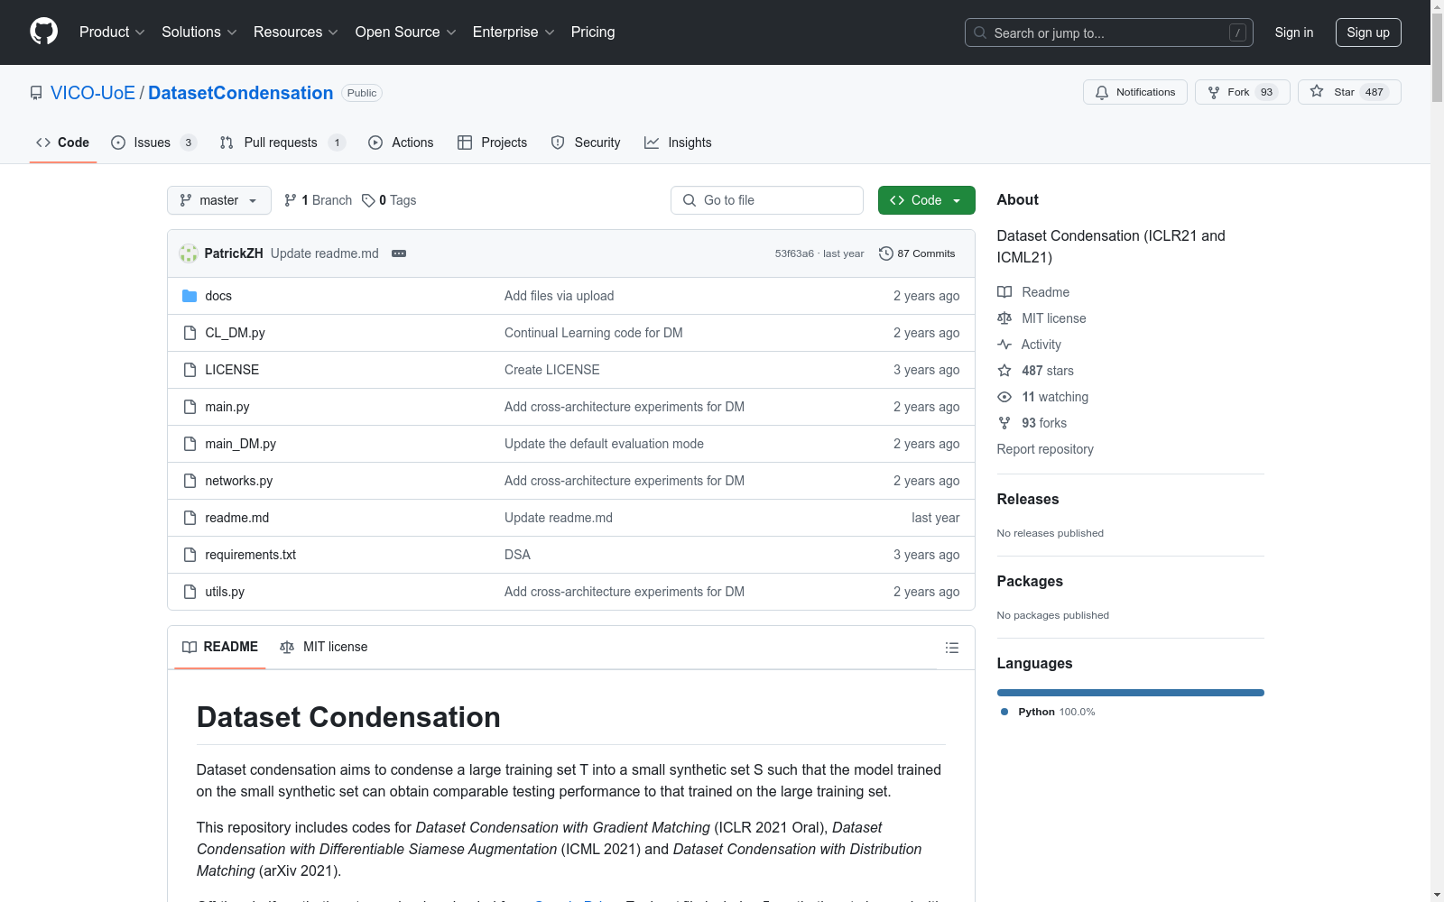Click the Sign up button

pos(1368,32)
